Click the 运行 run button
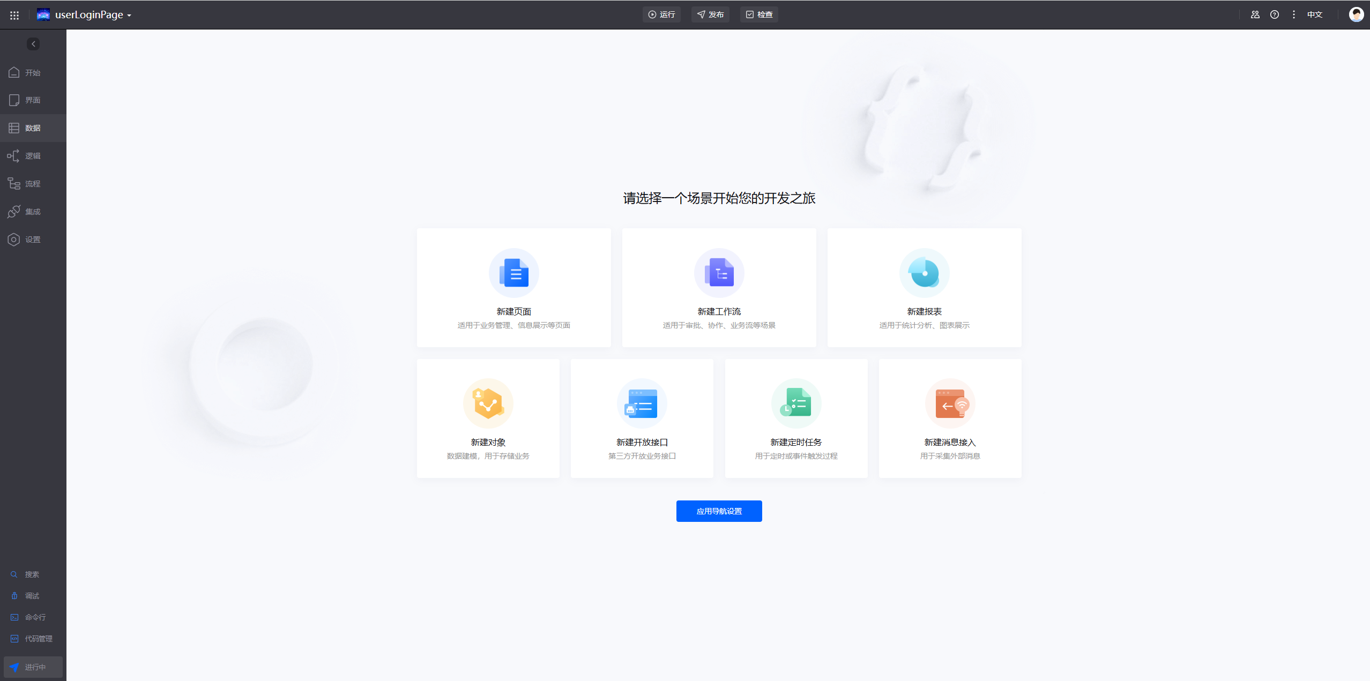The height and width of the screenshot is (681, 1370). [x=661, y=14]
